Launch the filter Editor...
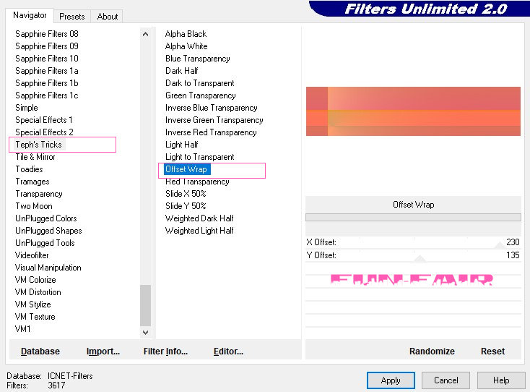The height and width of the screenshot is (392, 530). [228, 351]
